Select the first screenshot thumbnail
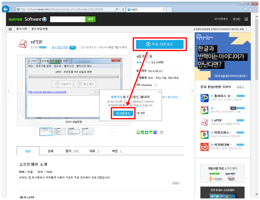 (46, 132)
